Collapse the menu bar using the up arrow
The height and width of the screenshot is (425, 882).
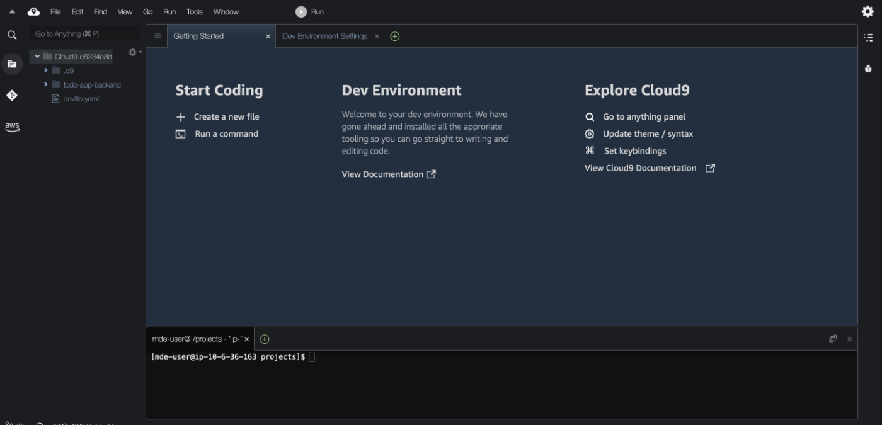click(x=12, y=11)
